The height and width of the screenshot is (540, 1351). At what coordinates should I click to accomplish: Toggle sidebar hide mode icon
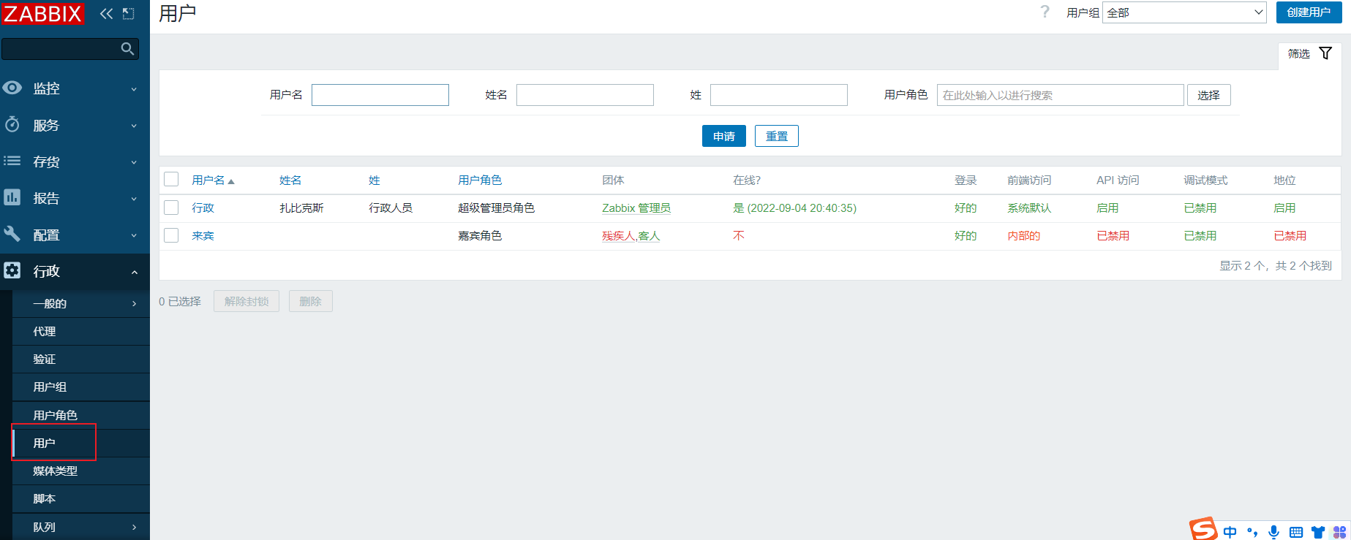pos(129,13)
